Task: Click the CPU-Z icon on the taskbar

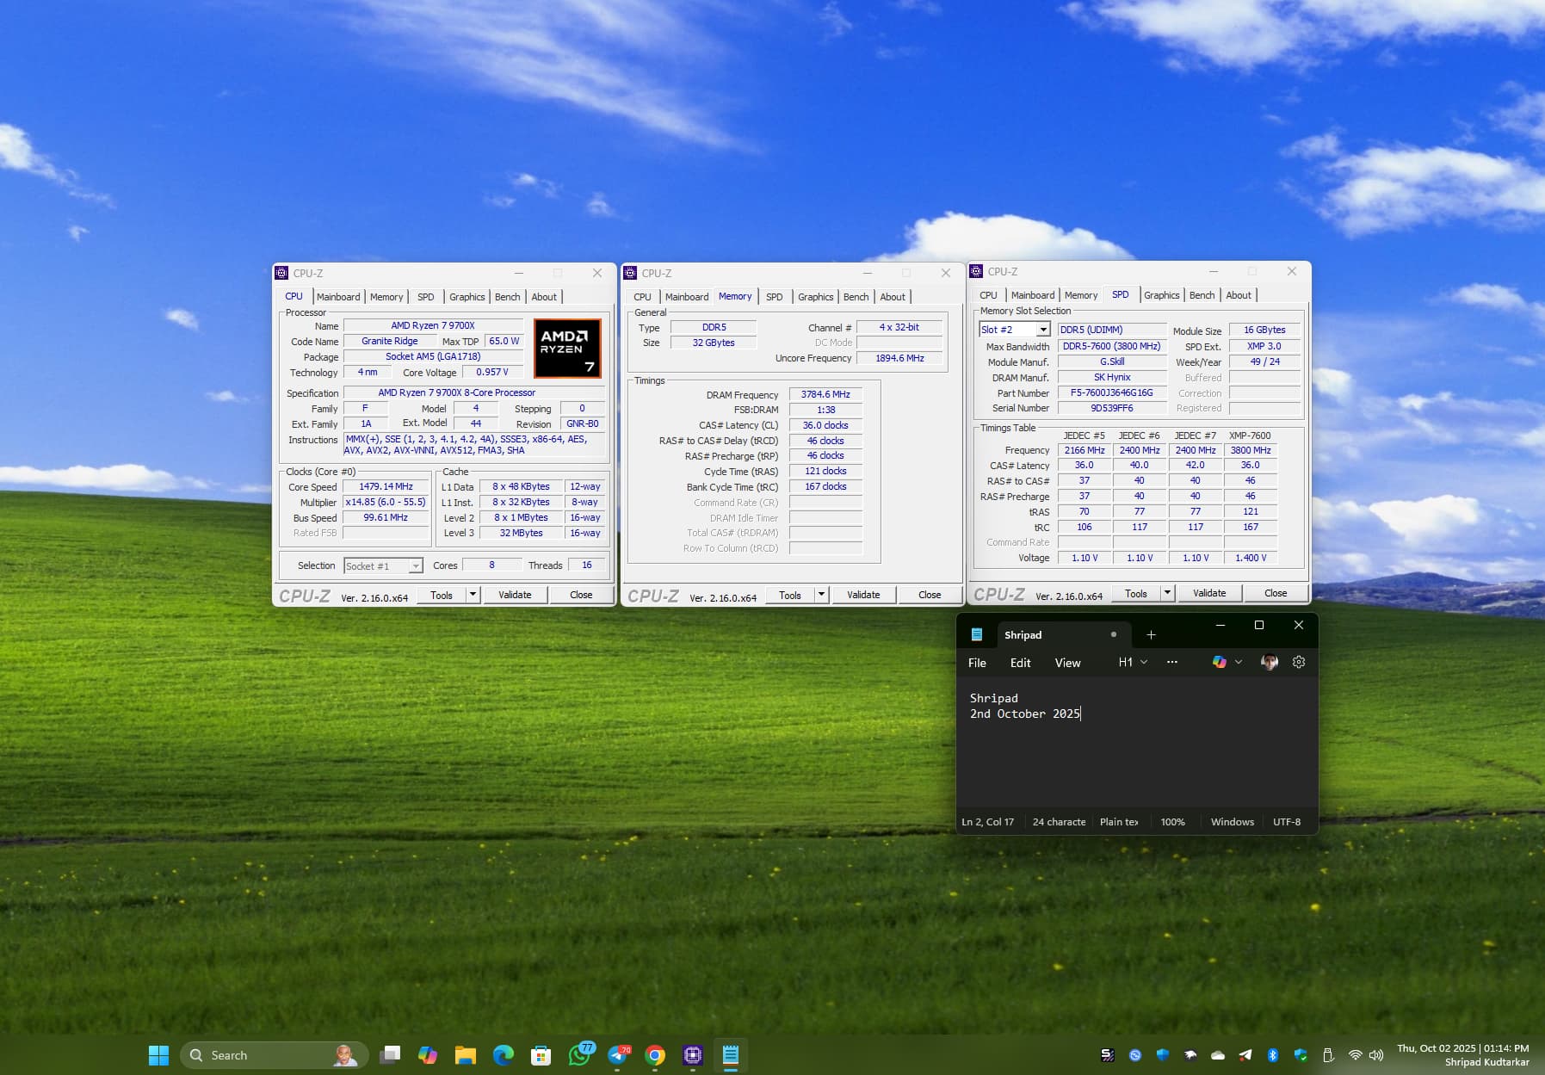Action: click(693, 1055)
